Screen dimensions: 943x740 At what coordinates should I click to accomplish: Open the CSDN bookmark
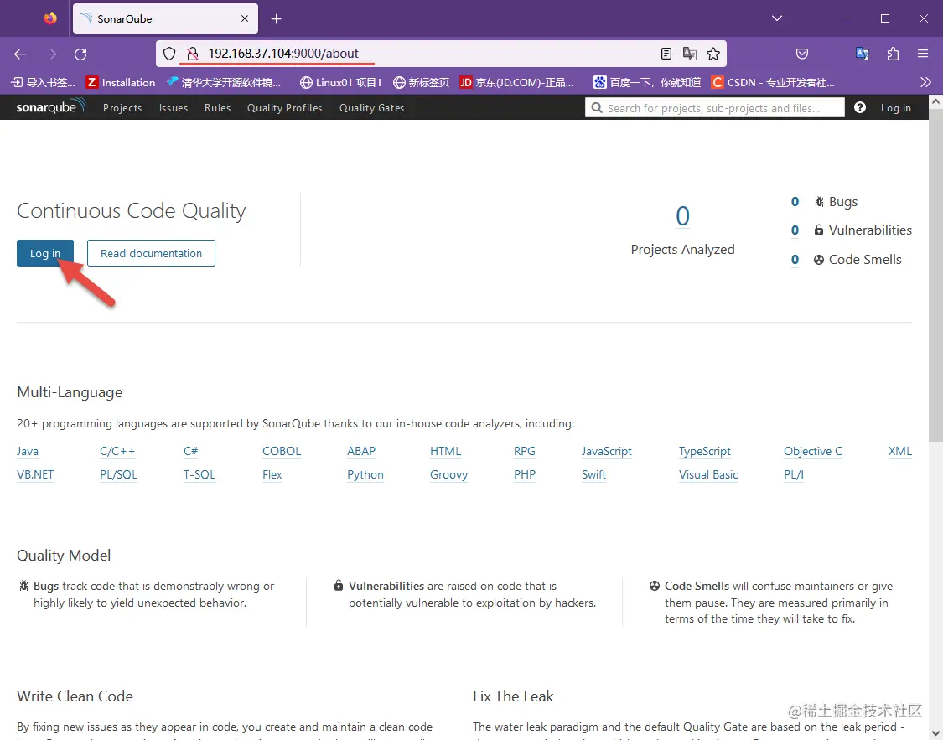773,82
